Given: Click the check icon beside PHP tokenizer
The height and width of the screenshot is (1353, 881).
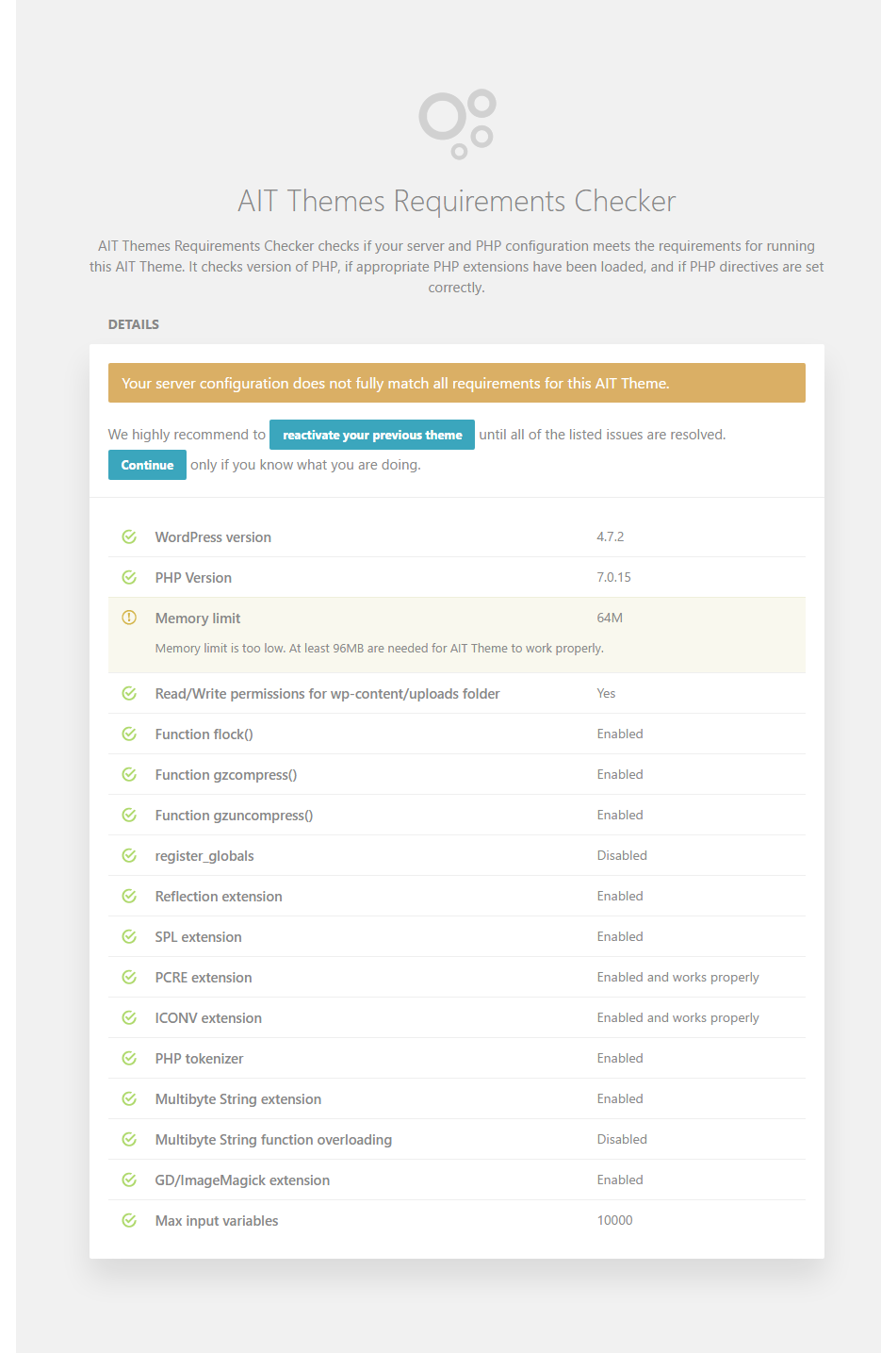Looking at the screenshot, I should tap(129, 1058).
